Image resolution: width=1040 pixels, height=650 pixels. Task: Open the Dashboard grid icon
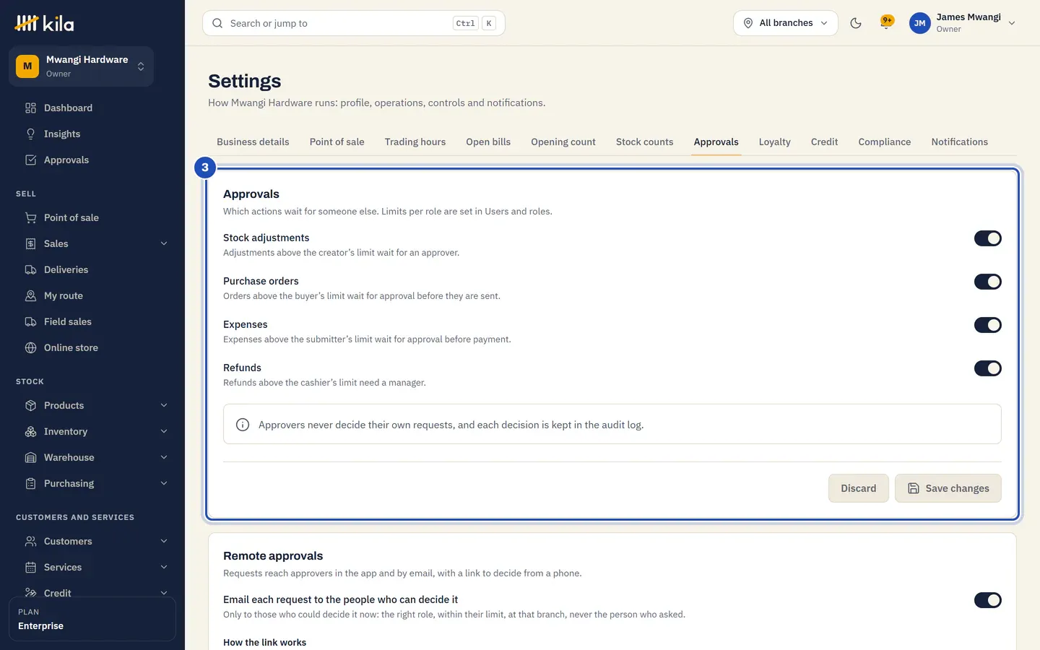[x=30, y=108]
